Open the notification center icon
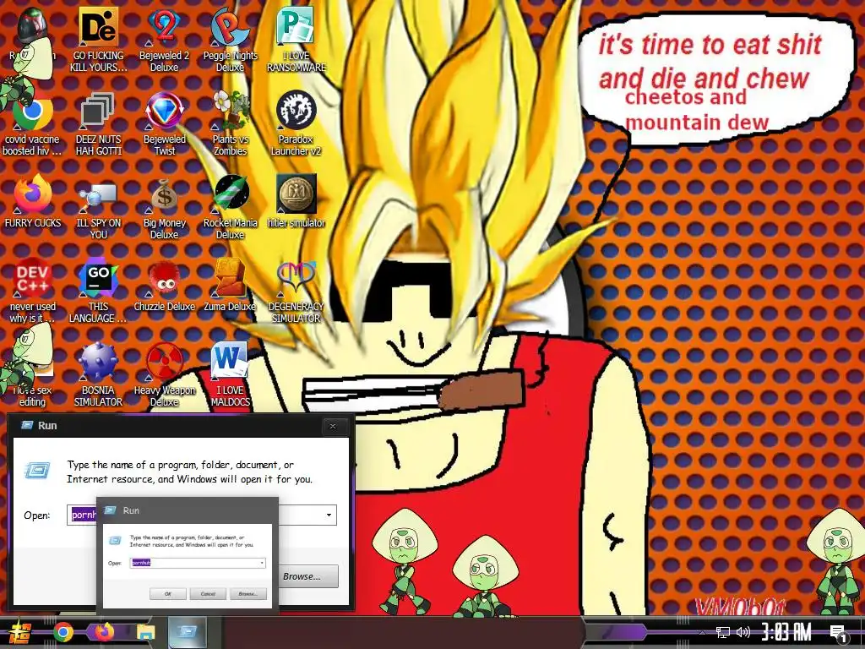This screenshot has height=649, width=865. point(838,634)
